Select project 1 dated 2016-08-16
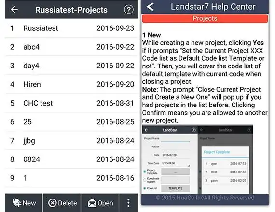This screenshot has width=275, height=212. 71,178
